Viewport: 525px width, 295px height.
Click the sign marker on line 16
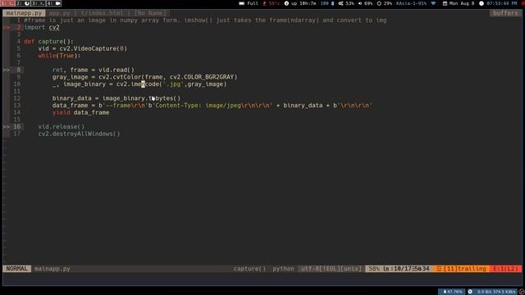click(7, 127)
